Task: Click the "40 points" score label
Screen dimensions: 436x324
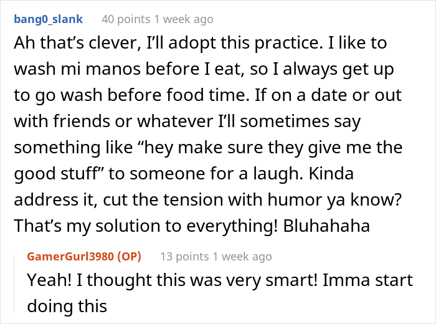Action: [126, 19]
